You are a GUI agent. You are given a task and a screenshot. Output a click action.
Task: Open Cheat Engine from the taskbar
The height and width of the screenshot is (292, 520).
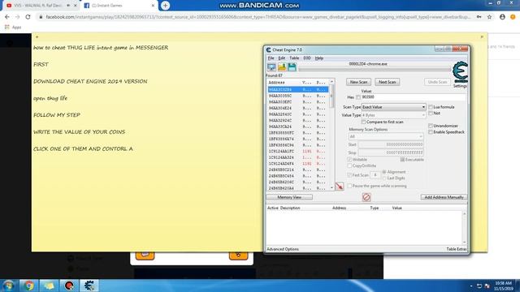(x=89, y=286)
